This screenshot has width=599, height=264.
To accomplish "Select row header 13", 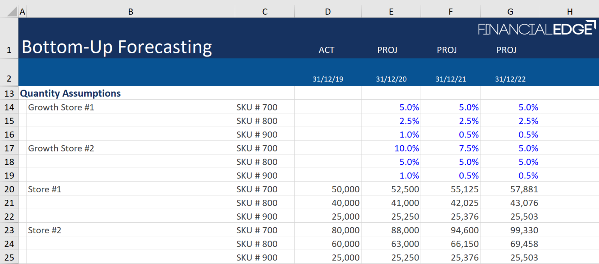I will [9, 93].
